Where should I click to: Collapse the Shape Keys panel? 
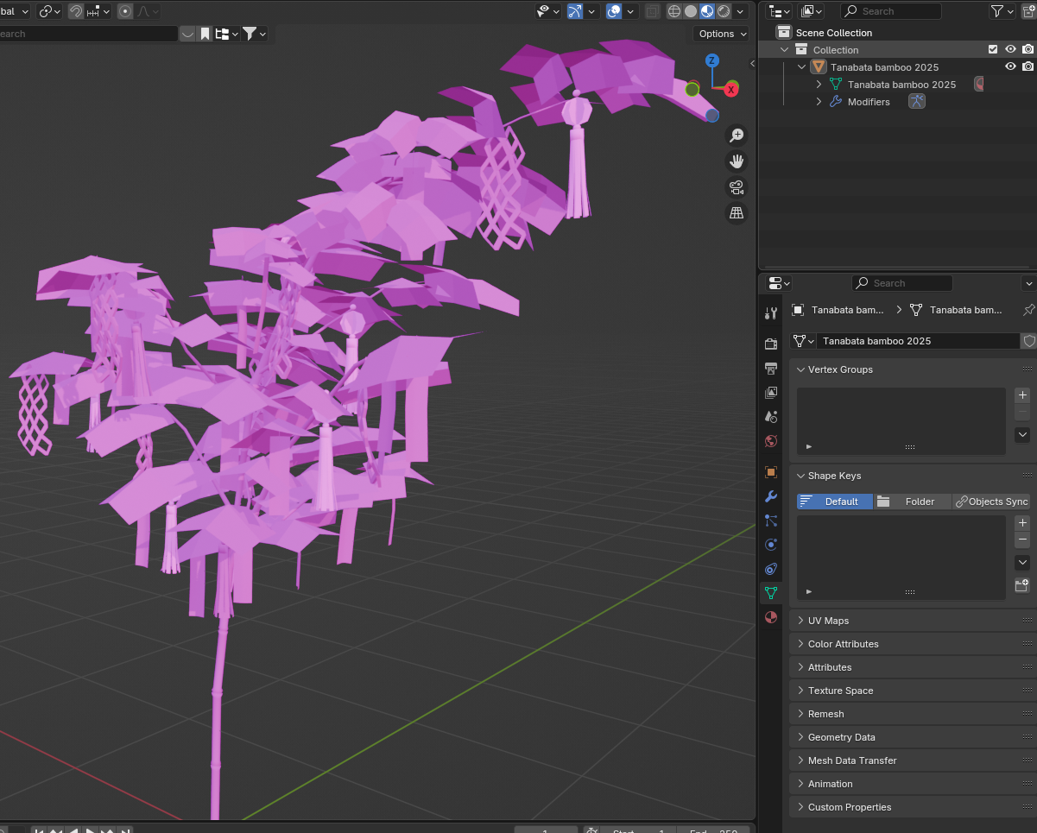[x=913, y=476]
